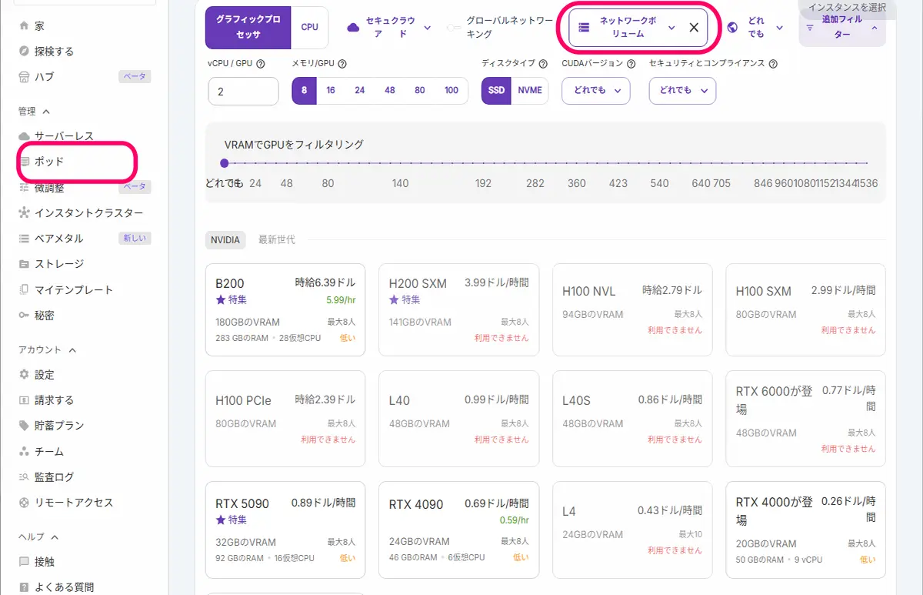
Task: Switch to CPU instance mode
Action: pyautogui.click(x=310, y=28)
